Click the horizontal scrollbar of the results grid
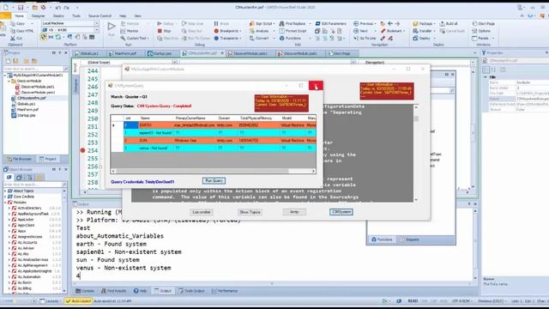549x309 pixels. coord(214,171)
